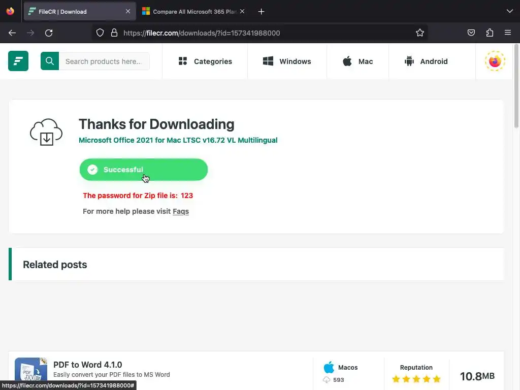
Task: Click the padlock site info icon
Action: pos(114,33)
